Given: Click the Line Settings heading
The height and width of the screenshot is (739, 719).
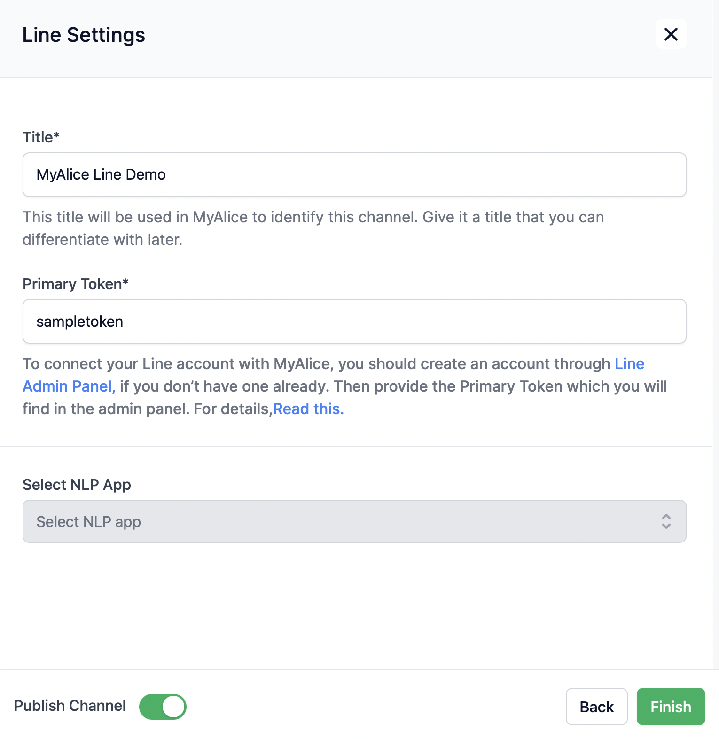Looking at the screenshot, I should pyautogui.click(x=84, y=35).
